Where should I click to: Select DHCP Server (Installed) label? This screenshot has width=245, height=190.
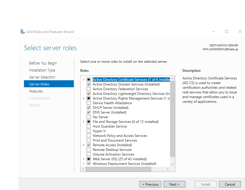tap(111, 108)
